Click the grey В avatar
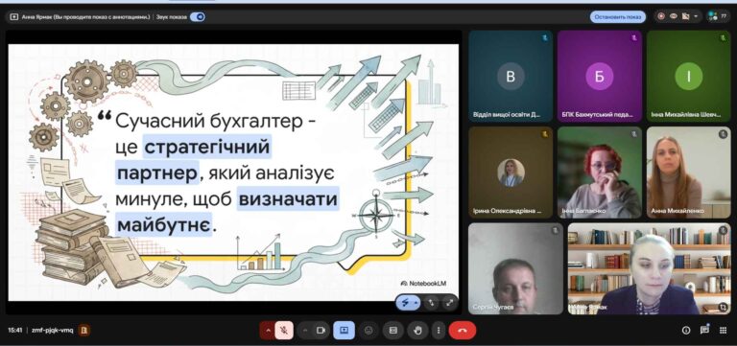This screenshot has height=346, width=737. (x=511, y=77)
